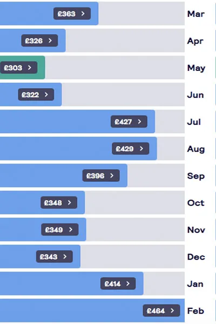
Task: Click the chevron beside £343 in December
Action: [65, 256]
